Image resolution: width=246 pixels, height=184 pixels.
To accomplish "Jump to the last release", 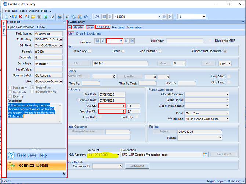I will (x=132, y=41).
